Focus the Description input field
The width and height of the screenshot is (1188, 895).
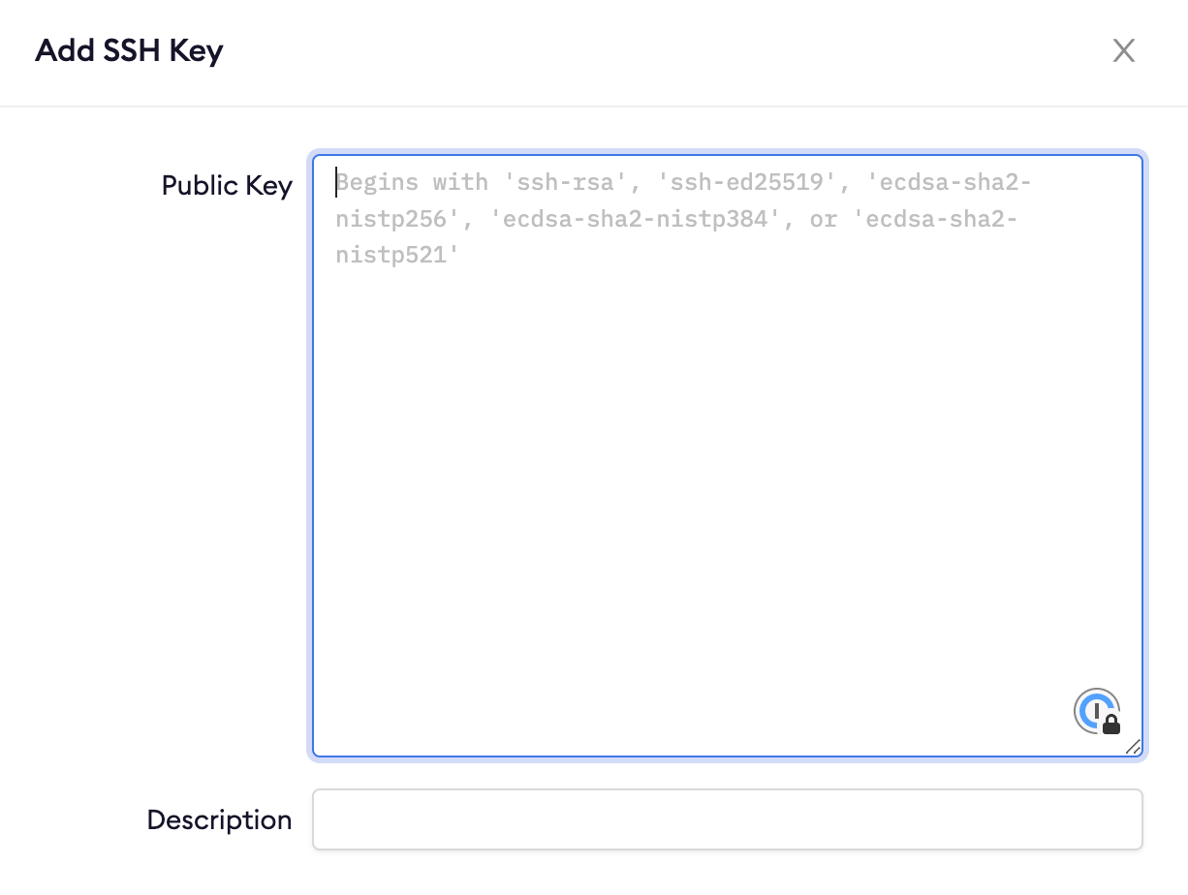(727, 818)
